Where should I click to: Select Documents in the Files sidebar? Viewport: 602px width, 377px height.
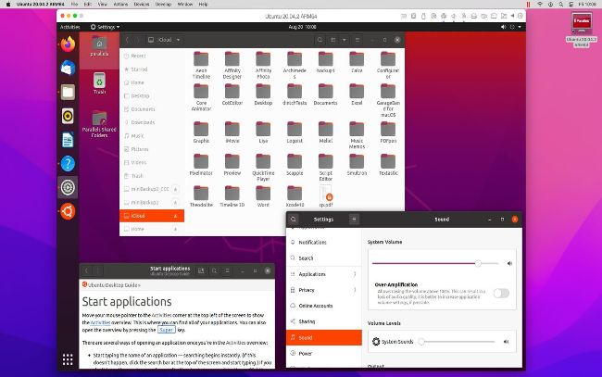[x=142, y=108]
